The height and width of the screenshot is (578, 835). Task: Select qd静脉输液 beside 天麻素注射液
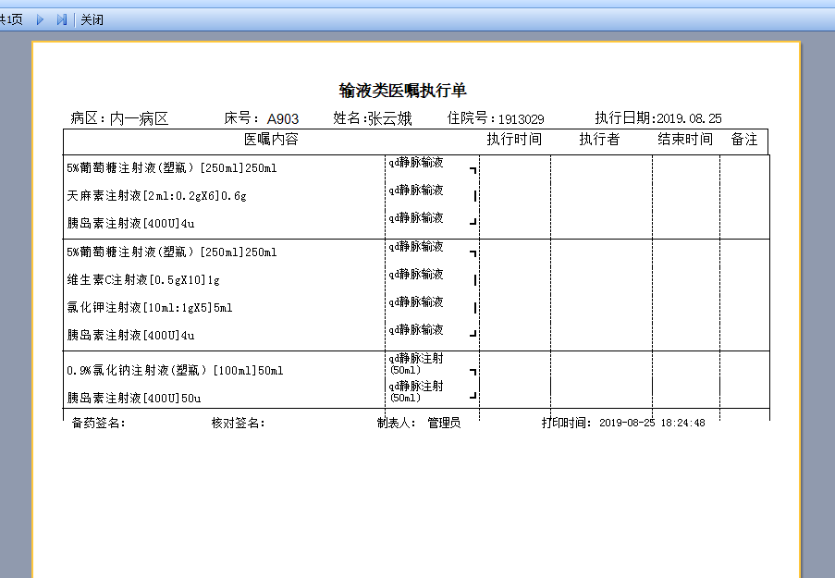(x=416, y=191)
